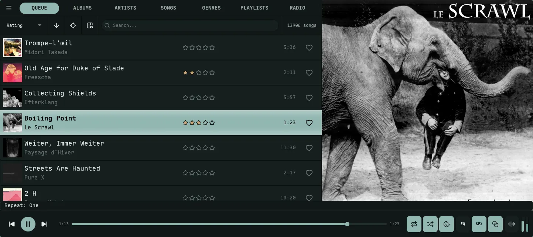This screenshot has width=533, height=237.
Task: Rate Collecting Shields one star
Action: (185, 98)
